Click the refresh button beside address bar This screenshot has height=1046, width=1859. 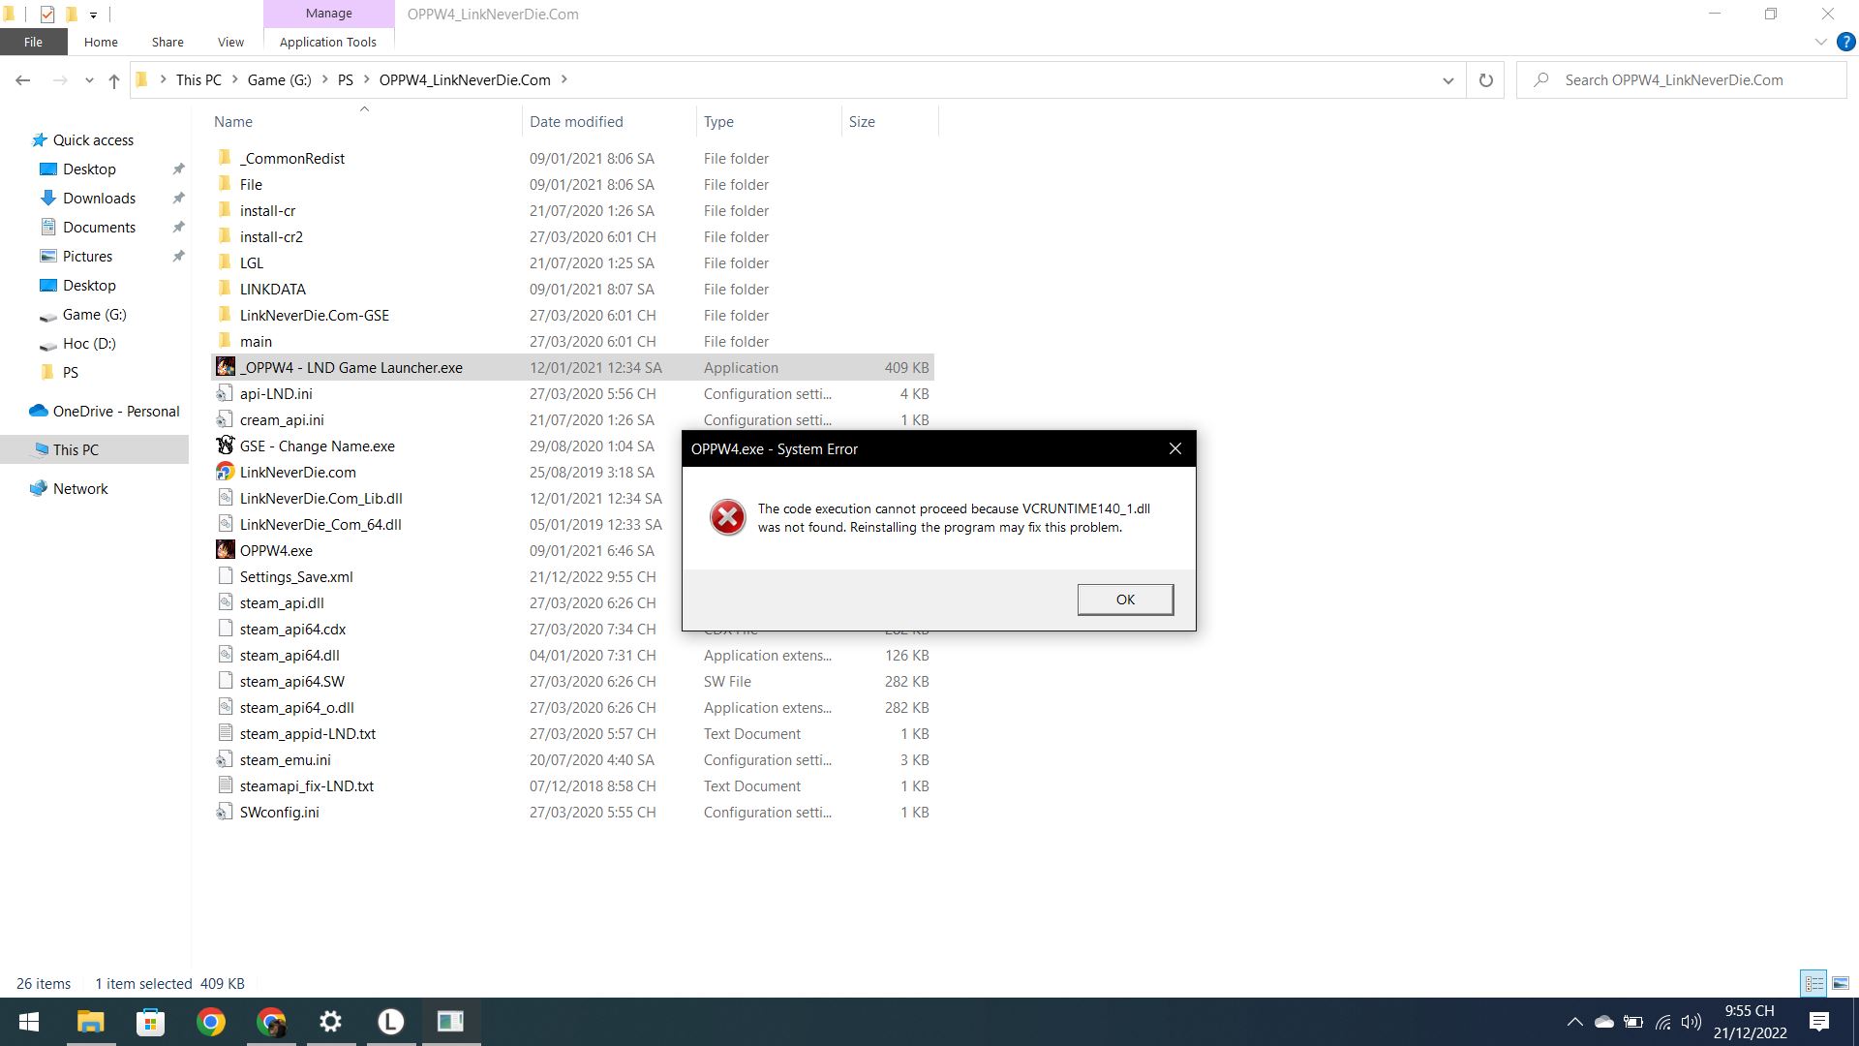1485,80
